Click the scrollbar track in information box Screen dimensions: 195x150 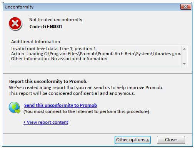pos(184,56)
